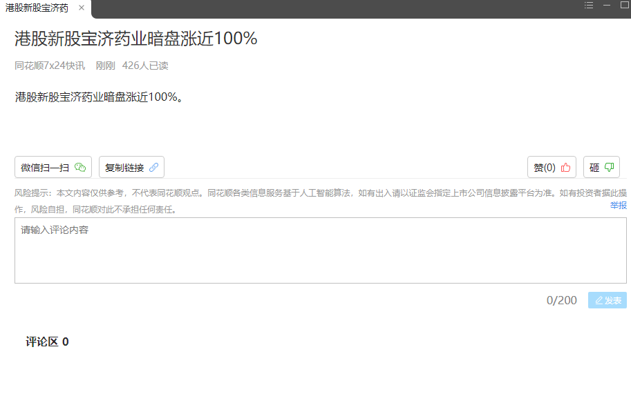Report the article via 举报 link
This screenshot has width=631, height=405.
coord(619,206)
